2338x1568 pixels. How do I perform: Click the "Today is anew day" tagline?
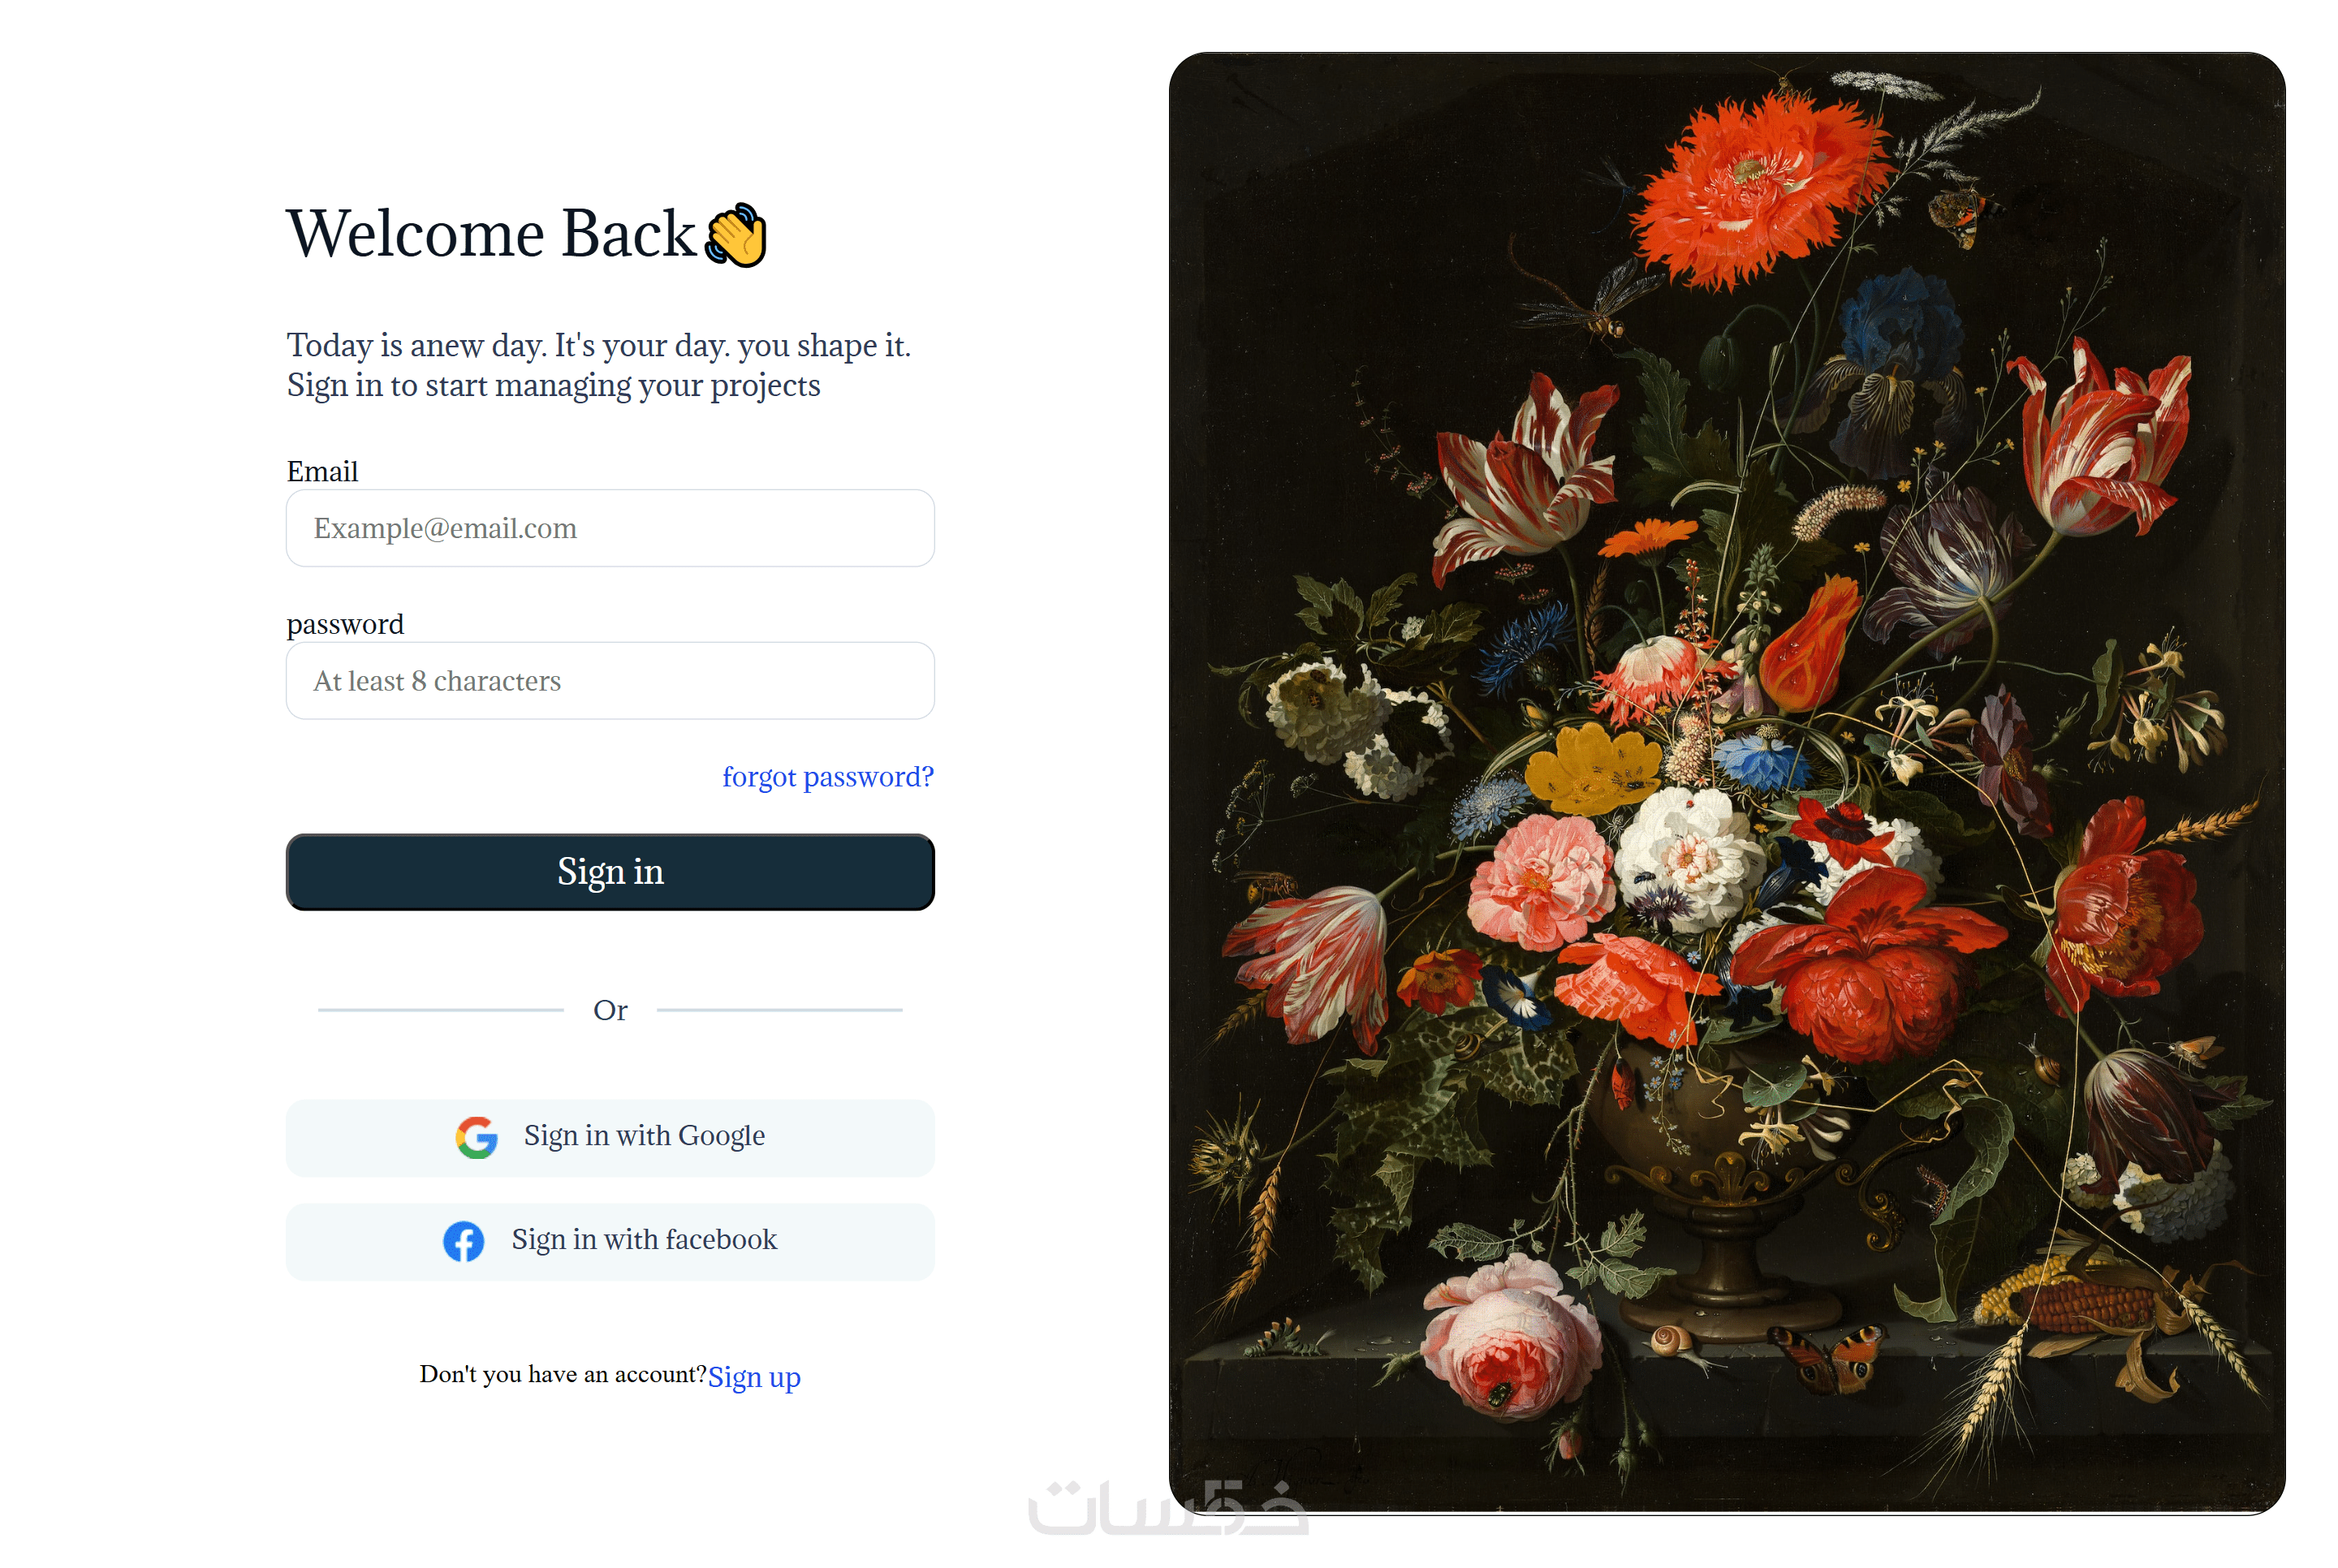point(598,365)
